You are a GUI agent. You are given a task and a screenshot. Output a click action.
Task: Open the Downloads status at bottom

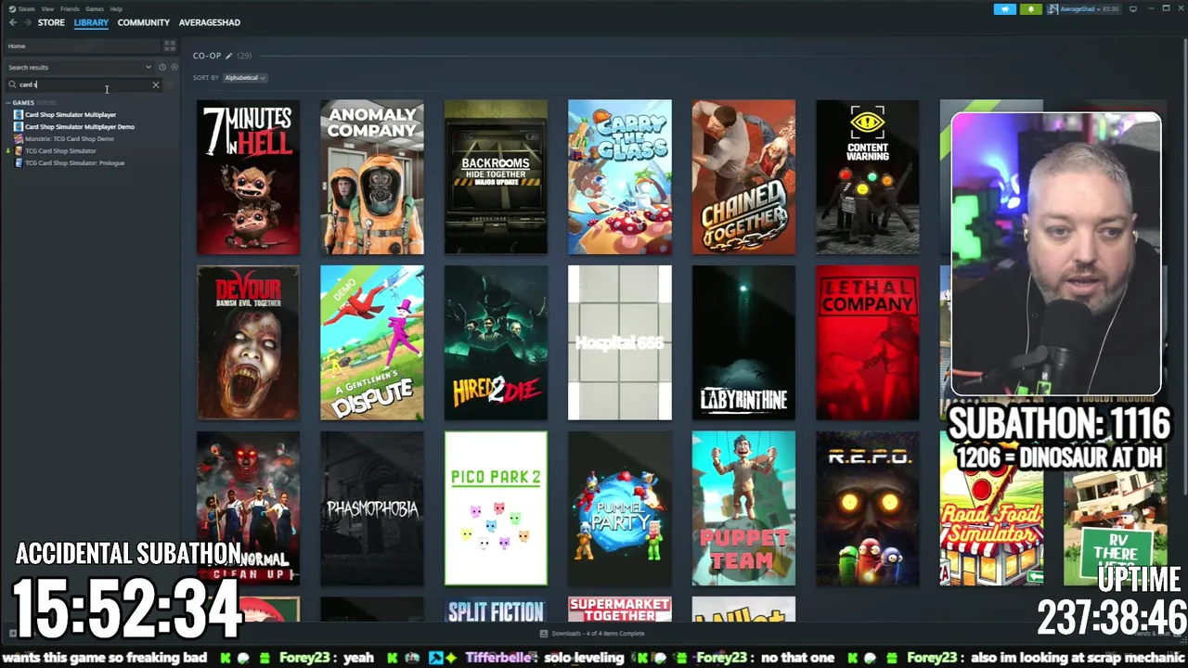[x=592, y=634]
